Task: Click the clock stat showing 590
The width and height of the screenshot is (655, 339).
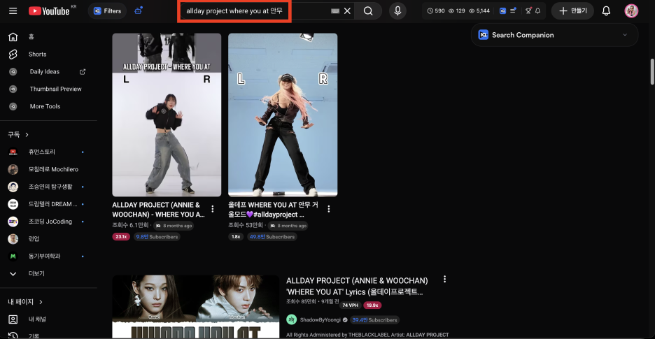Action: 436,11
